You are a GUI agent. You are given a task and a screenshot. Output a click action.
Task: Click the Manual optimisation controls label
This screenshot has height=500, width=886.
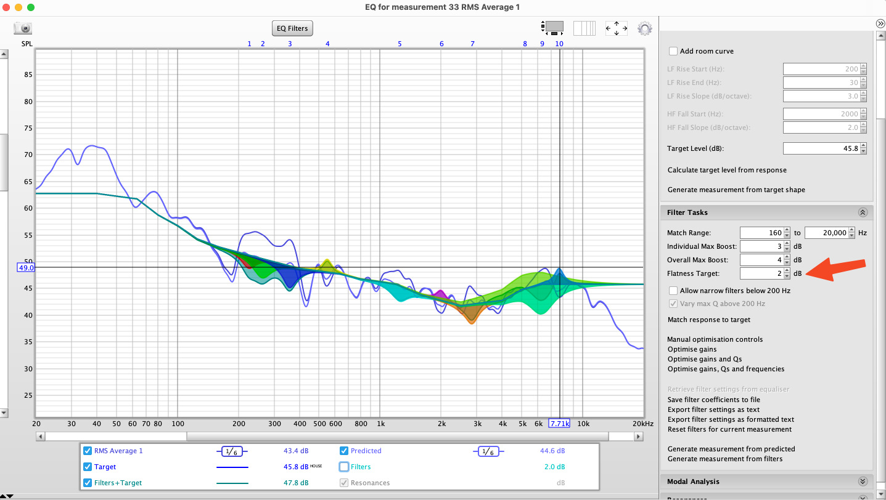coord(715,339)
